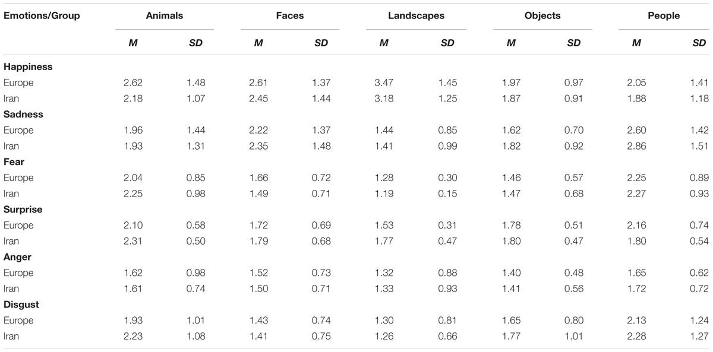Click the Happiness row heading
Screen dimensions: 713x352
coord(28,67)
